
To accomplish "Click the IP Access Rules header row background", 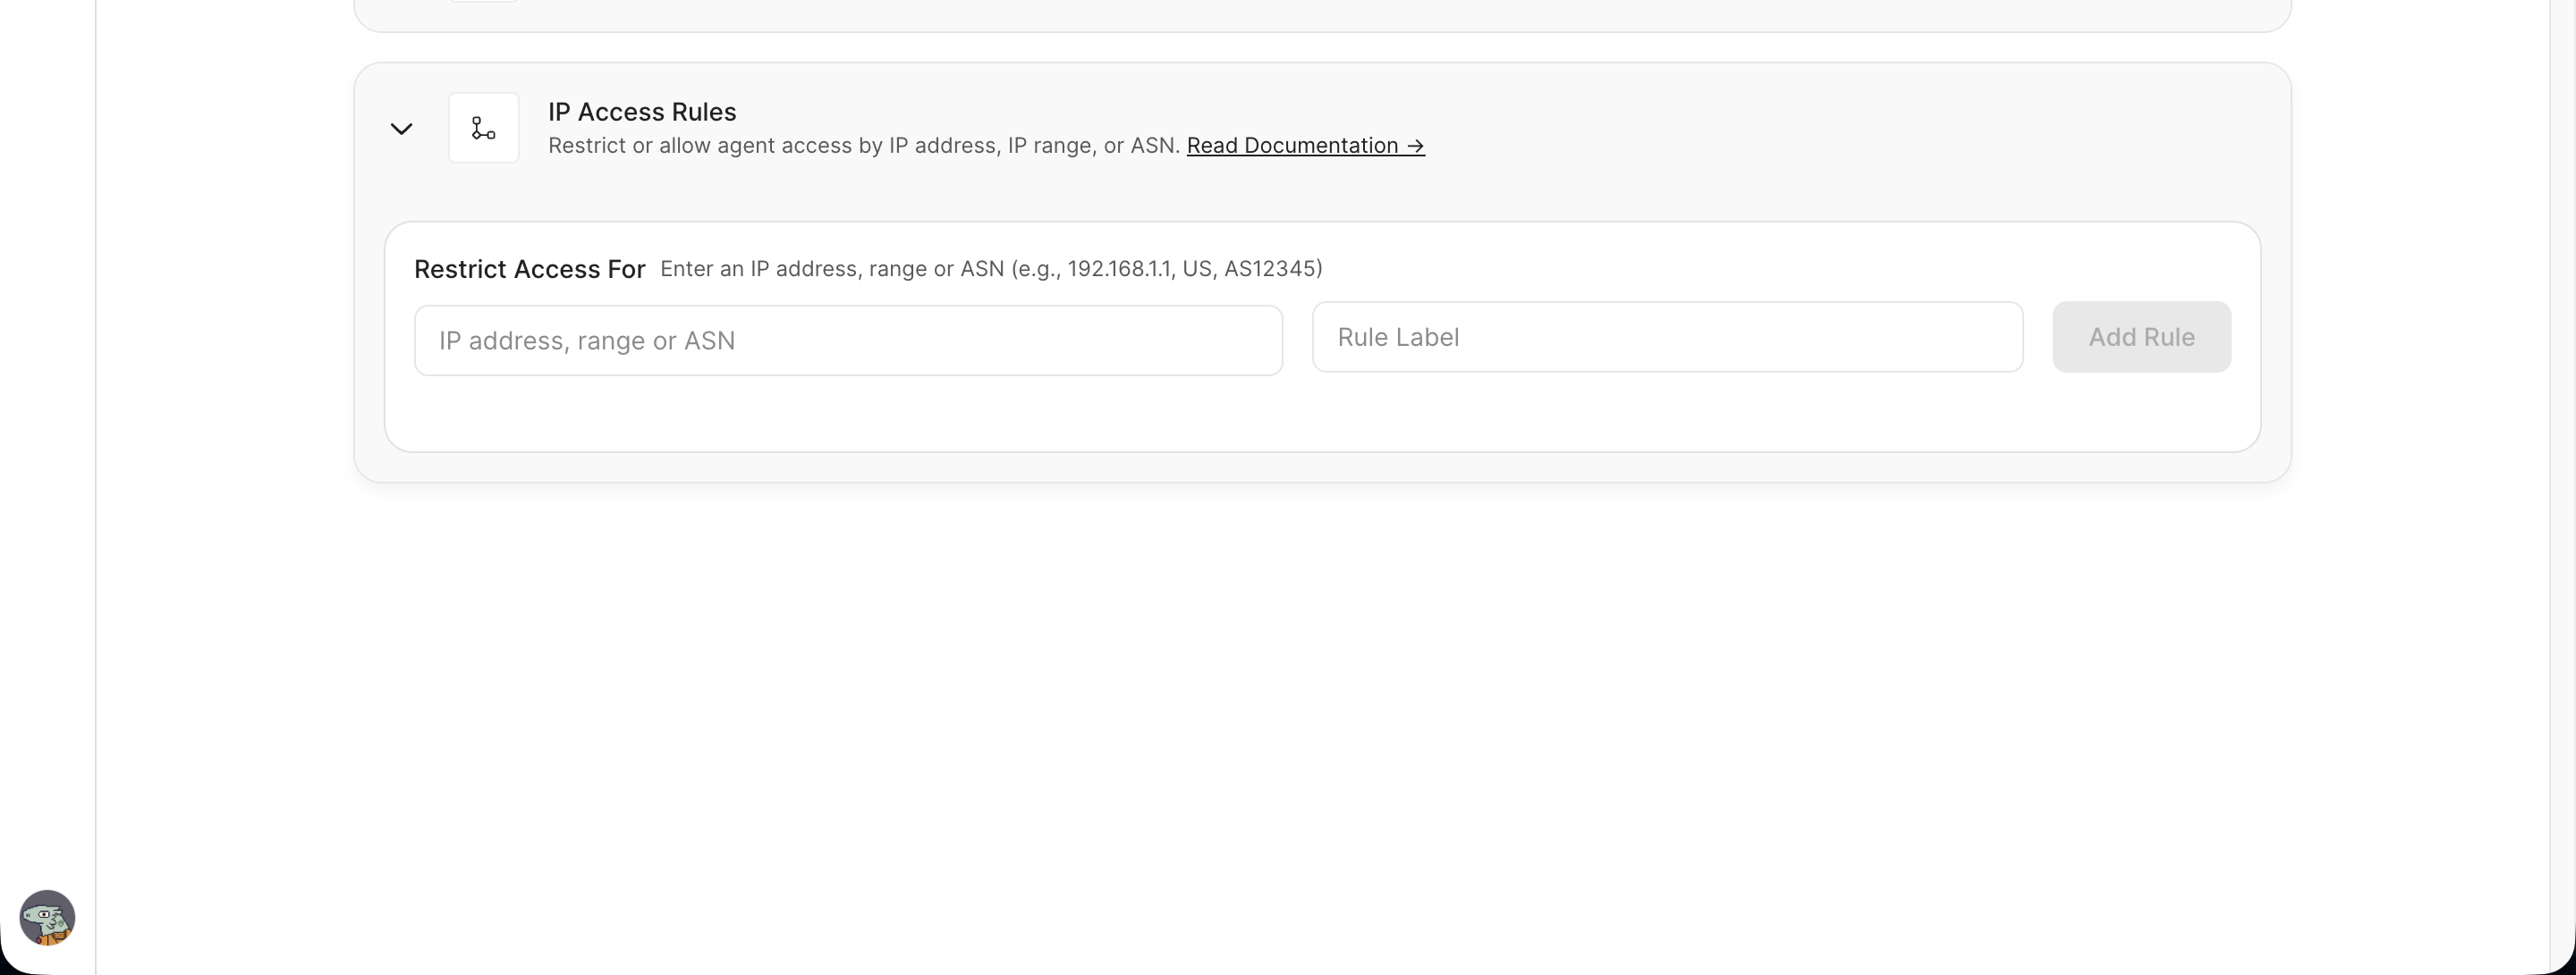I will (1850, 128).
